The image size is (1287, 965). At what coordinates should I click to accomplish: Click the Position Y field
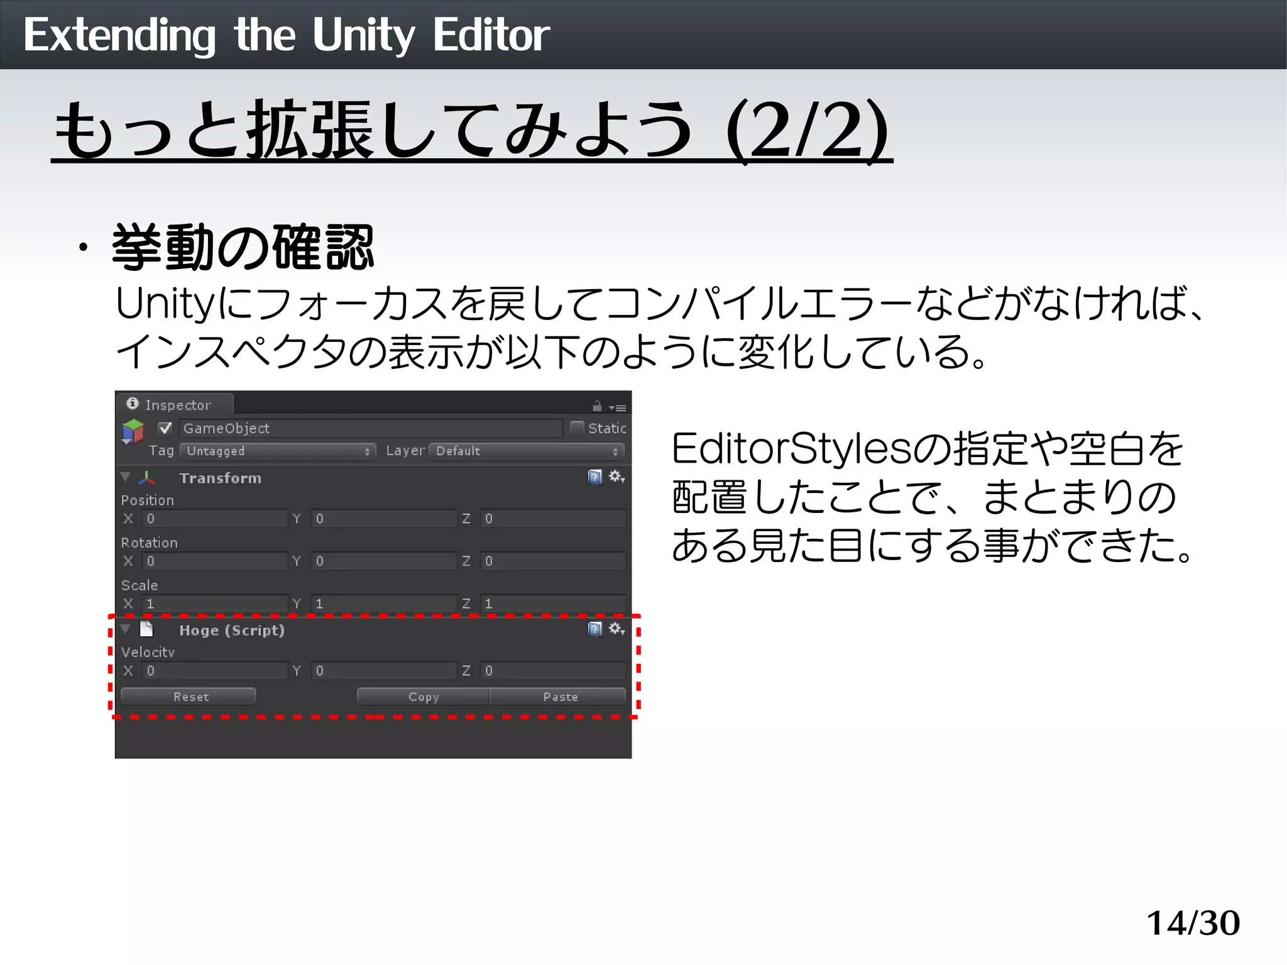[384, 519]
